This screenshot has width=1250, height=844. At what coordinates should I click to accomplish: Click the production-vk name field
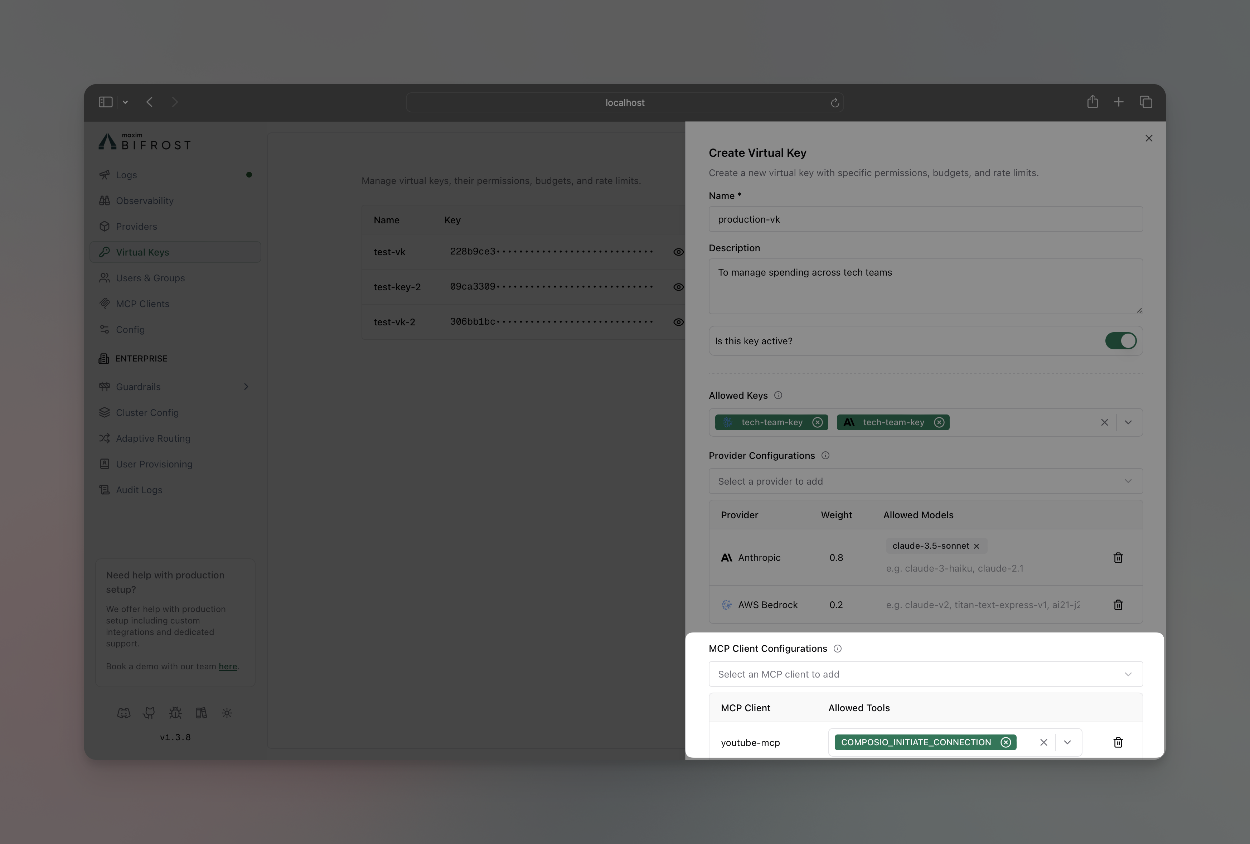point(925,219)
